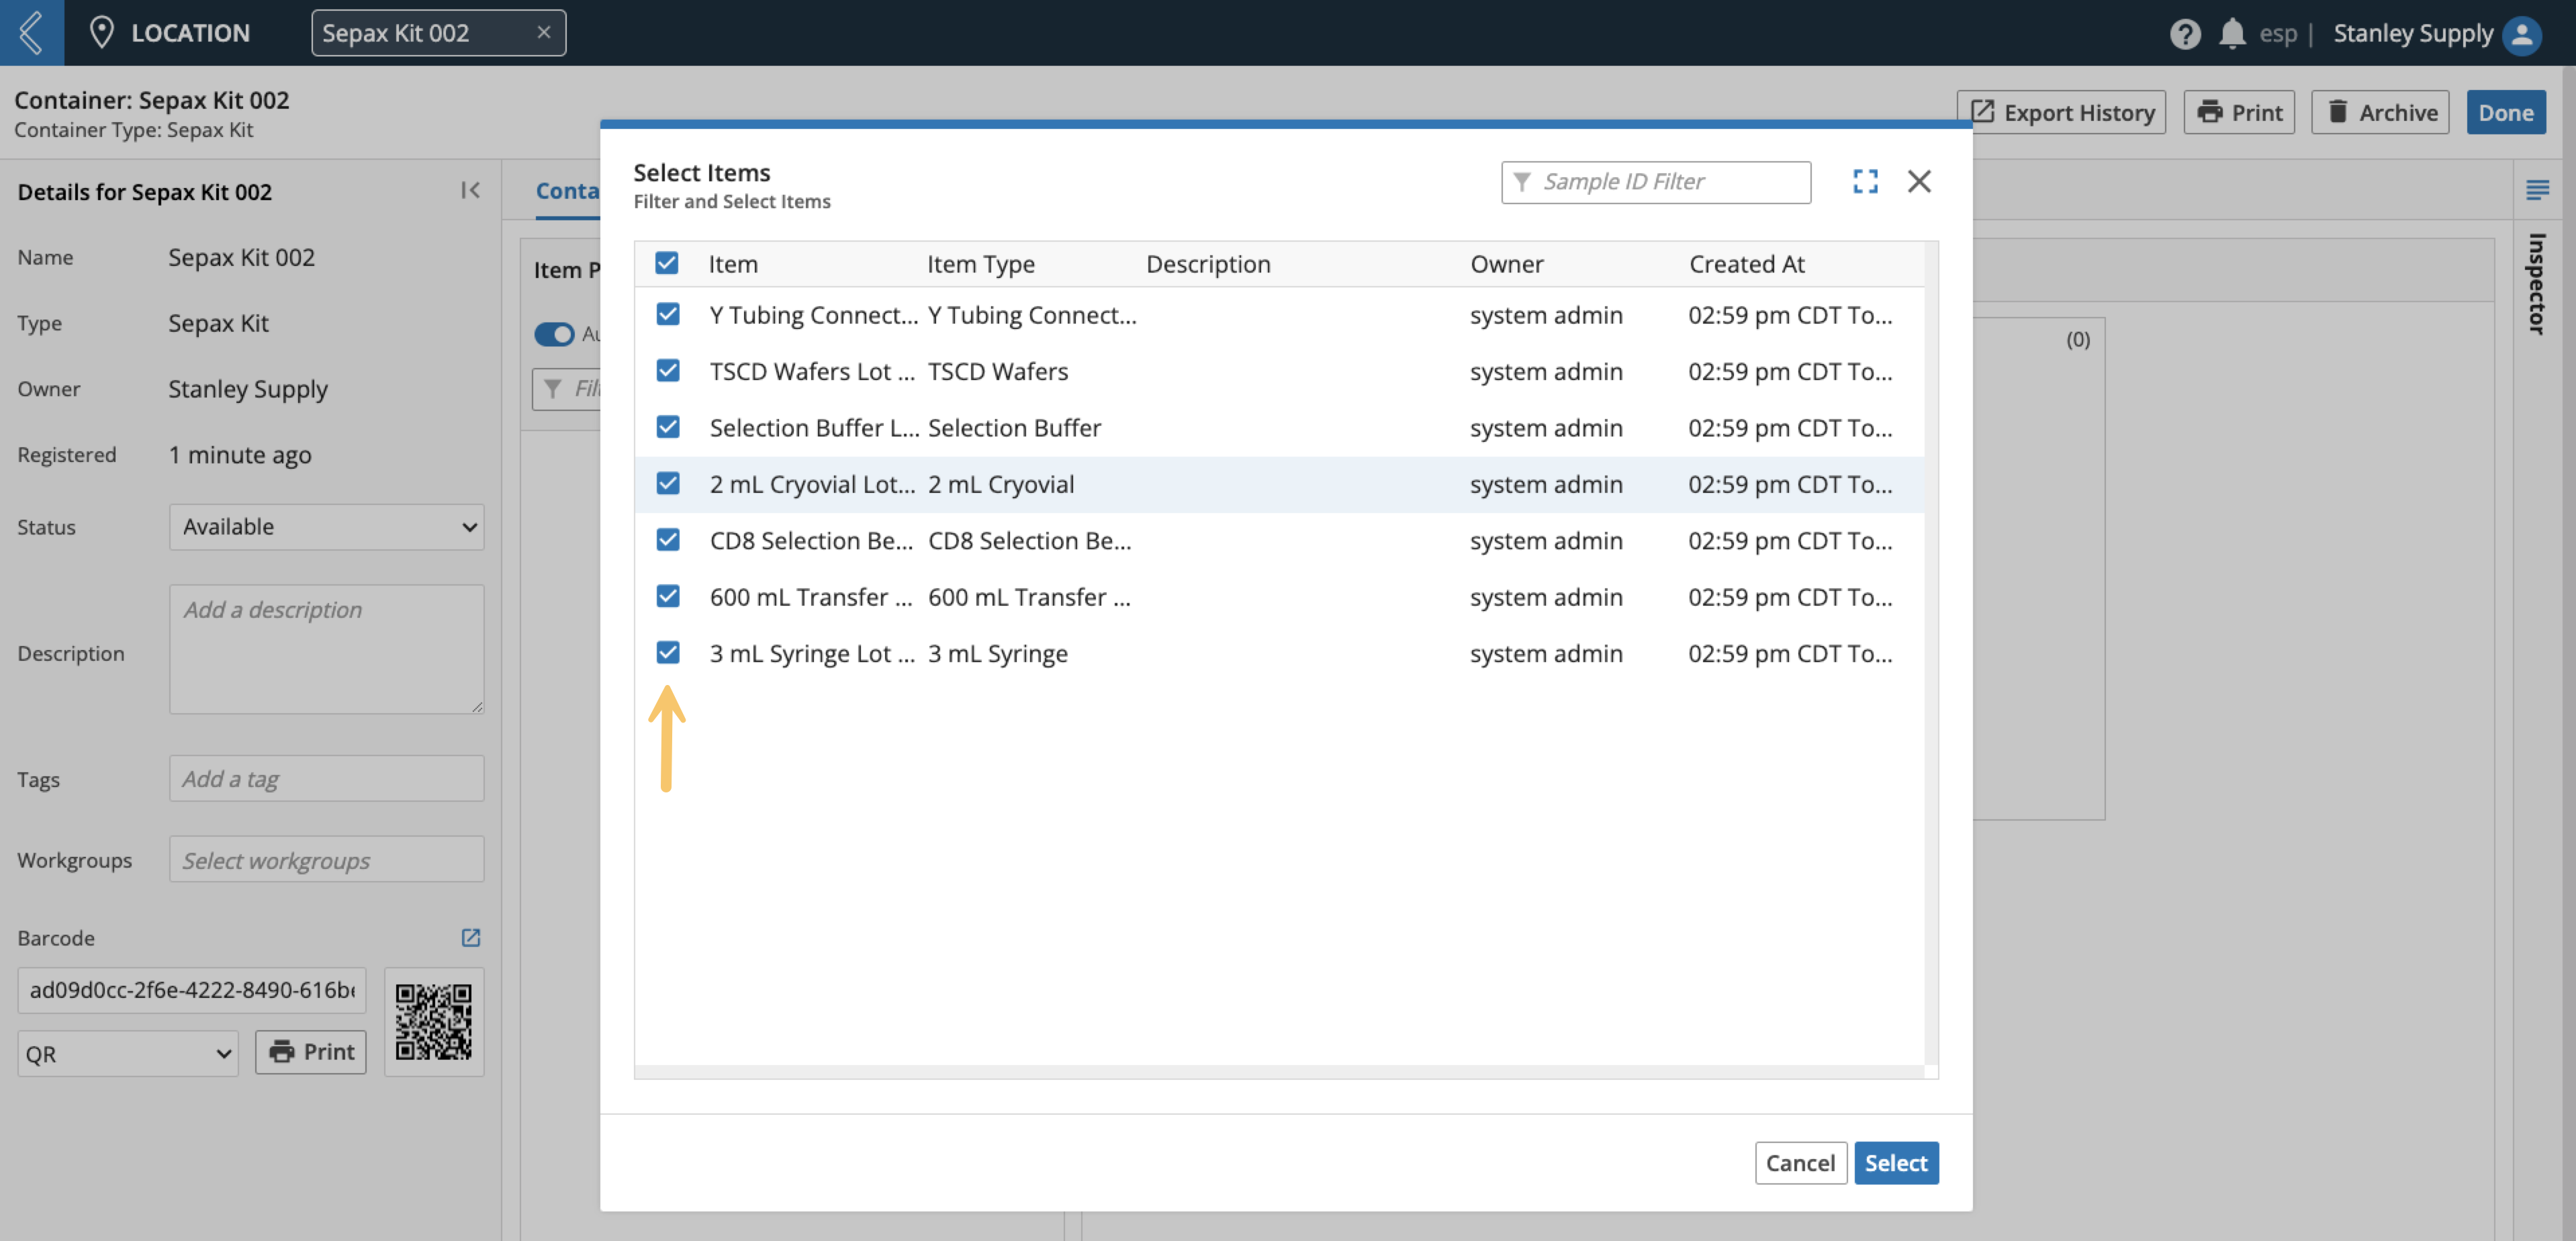Click Cancel in the dialog
2576x1241 pixels.
click(1800, 1163)
